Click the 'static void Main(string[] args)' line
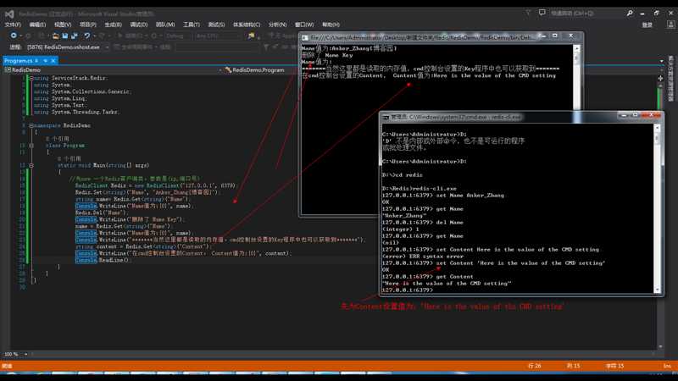Screen dimensions: 678x381 click(103, 165)
